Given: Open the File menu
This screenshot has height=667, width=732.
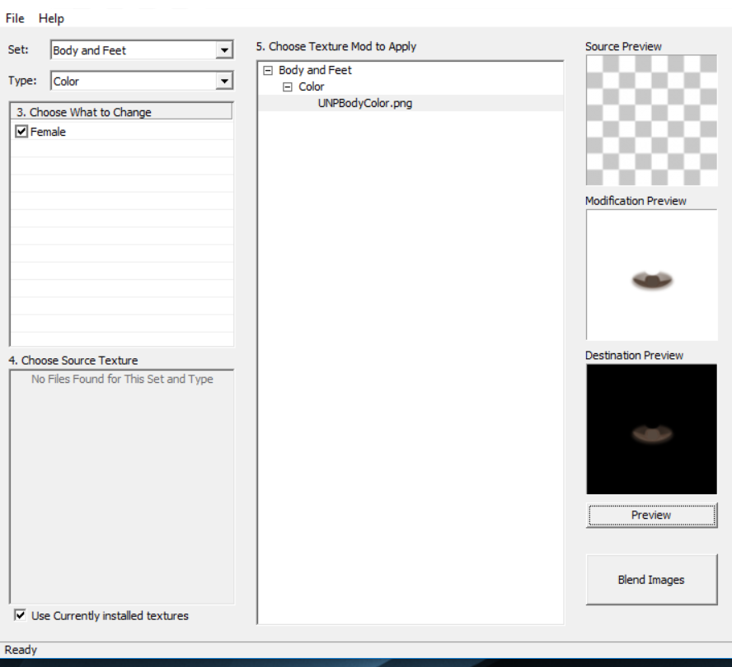Looking at the screenshot, I should pos(16,18).
